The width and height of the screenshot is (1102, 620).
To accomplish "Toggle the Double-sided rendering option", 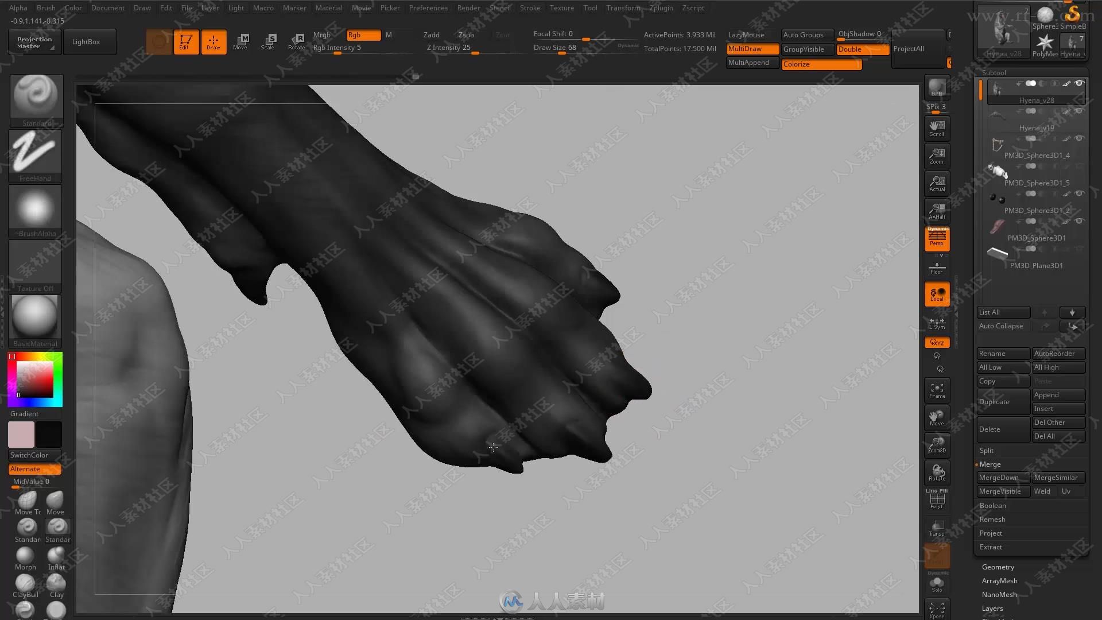I will coord(863,48).
